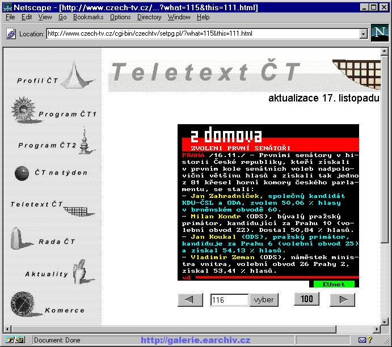Click 'aktualizace 17. listopadu' text

(x=324, y=98)
